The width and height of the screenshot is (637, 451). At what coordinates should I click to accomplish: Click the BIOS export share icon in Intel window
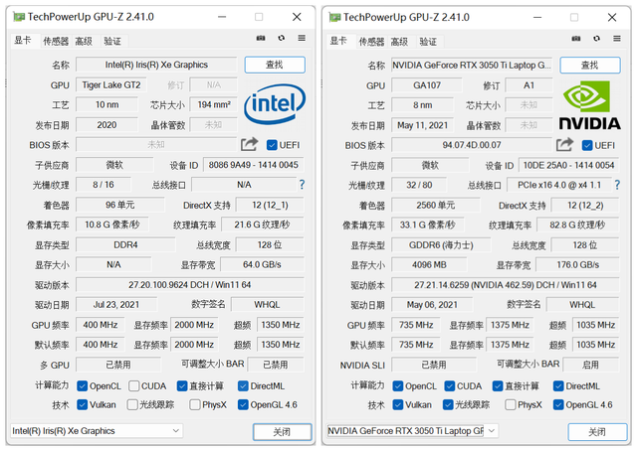tap(250, 144)
